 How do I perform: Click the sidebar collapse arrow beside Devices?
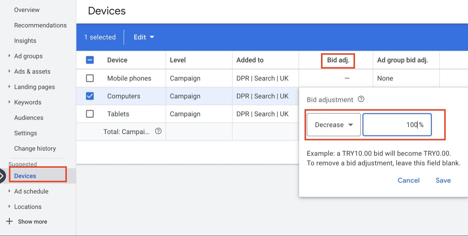[x=2, y=176]
